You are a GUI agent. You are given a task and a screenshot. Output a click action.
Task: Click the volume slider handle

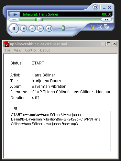tap(63, 28)
